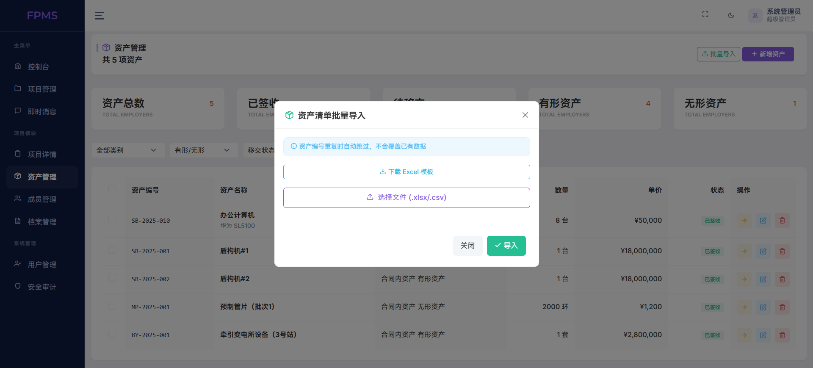Click the green 导入 confirm button

click(506, 246)
